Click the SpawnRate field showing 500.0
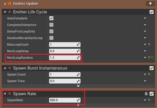Image resolution: width=157 pixels, height=108 pixels. point(65,100)
